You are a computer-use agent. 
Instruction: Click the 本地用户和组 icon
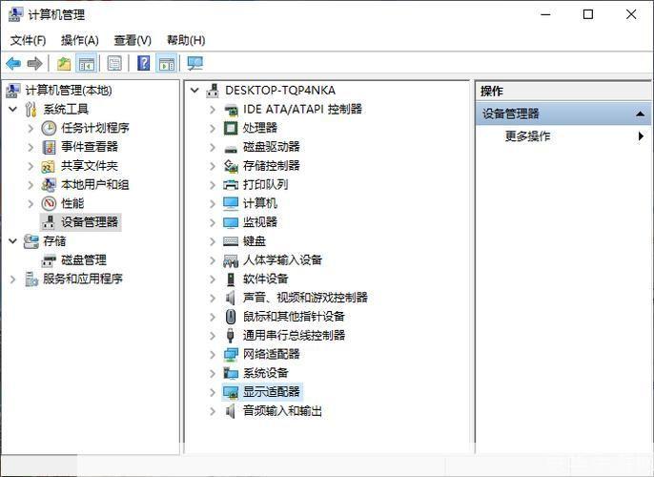[x=49, y=185]
